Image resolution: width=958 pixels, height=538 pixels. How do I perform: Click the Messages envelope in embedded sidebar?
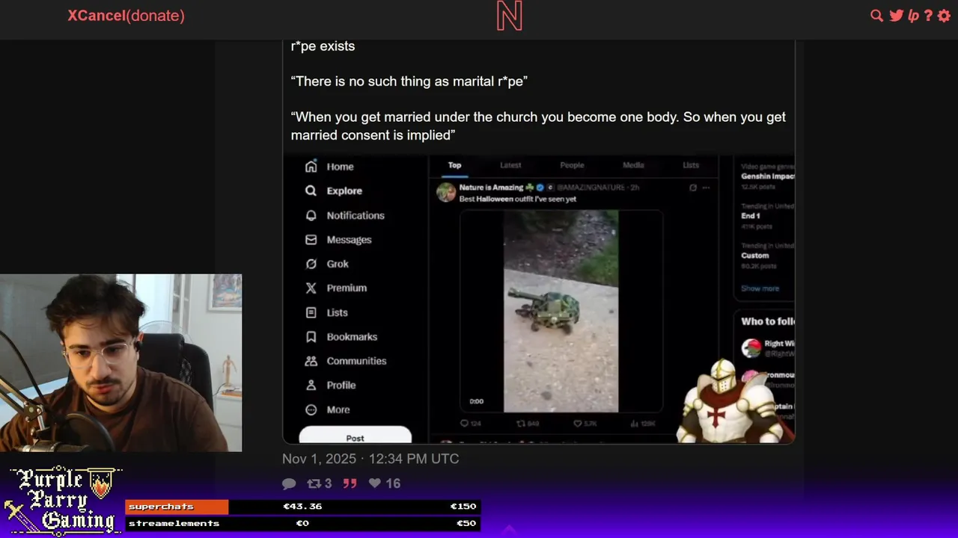311,240
